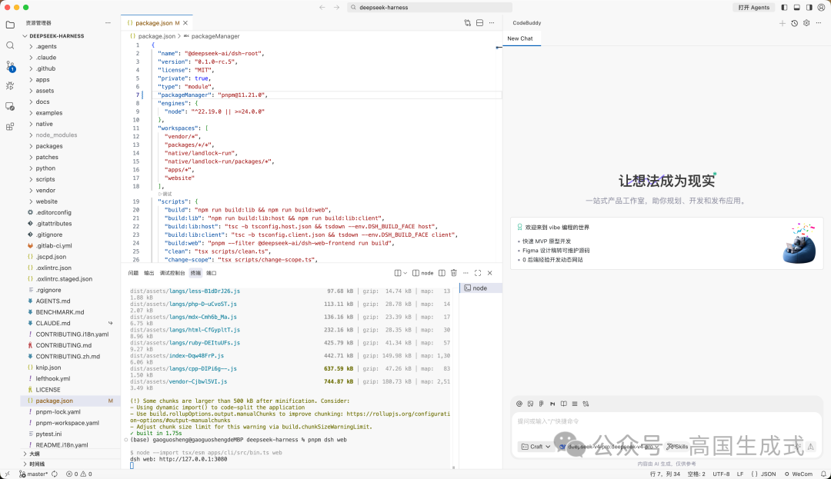Click the 打开 Agents button

[x=753, y=8]
